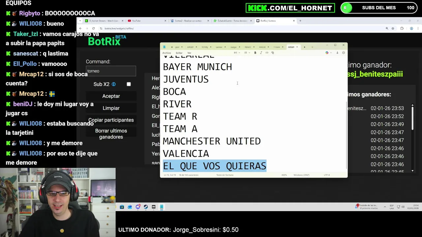422x237 pixels.
Task: Open Discord taskbar icon
Action: [x=138, y=207]
